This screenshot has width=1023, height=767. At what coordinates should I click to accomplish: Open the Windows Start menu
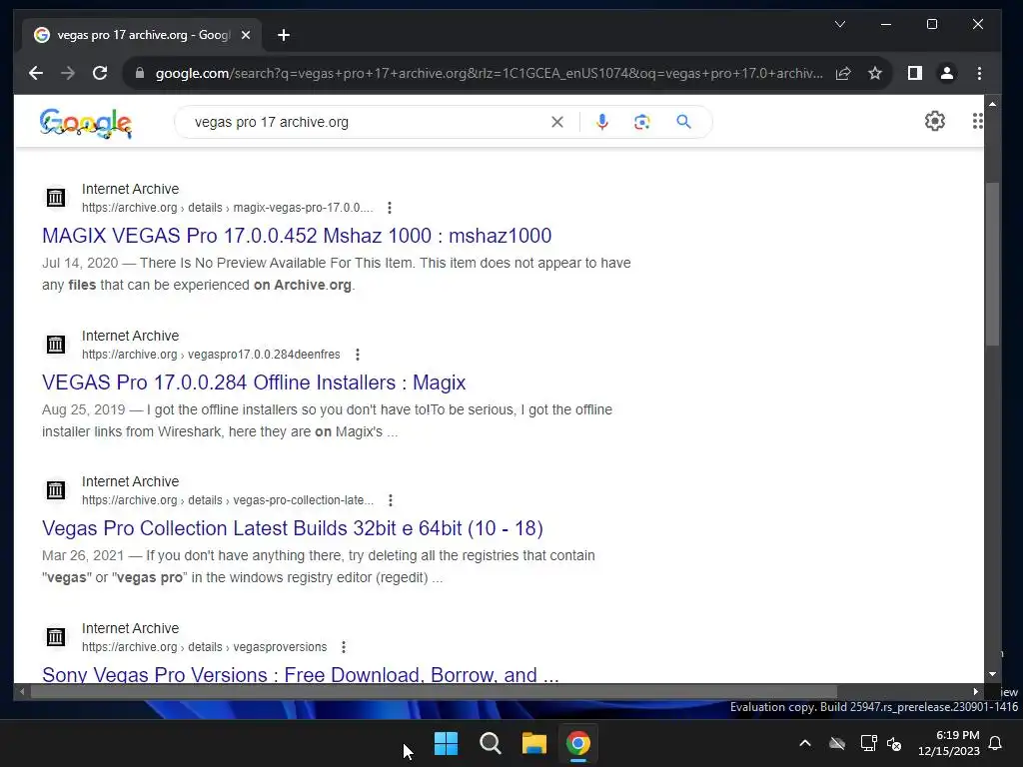[447, 743]
